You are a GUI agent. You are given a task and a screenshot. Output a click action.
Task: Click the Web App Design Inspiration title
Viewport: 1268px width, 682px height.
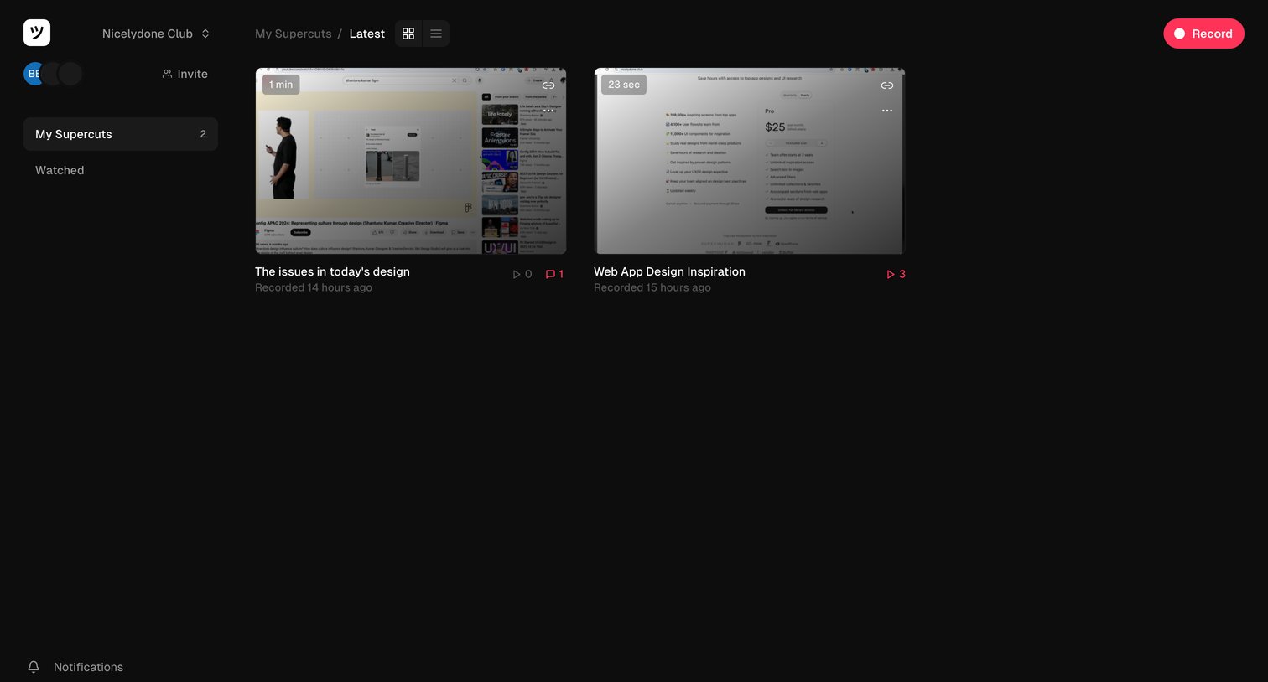[x=669, y=271]
